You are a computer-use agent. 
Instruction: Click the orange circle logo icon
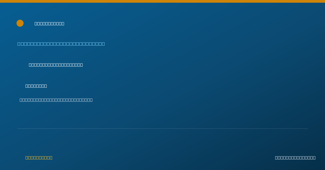20,23
